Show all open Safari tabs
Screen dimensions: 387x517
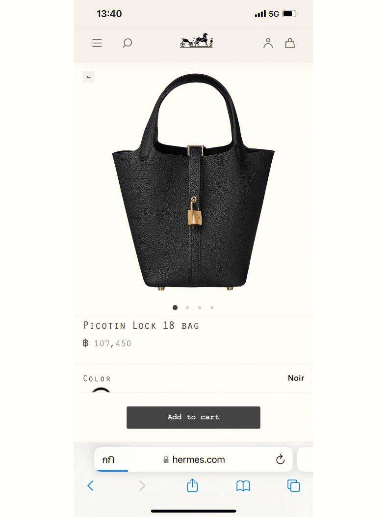293,486
